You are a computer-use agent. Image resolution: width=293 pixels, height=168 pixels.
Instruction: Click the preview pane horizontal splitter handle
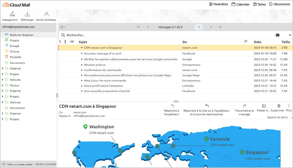176,102
